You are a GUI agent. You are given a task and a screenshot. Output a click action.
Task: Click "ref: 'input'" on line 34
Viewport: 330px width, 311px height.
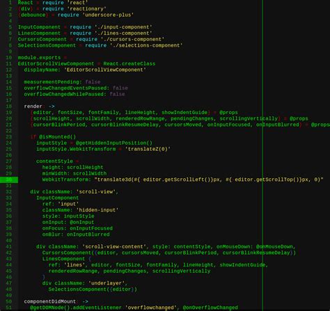61,204
